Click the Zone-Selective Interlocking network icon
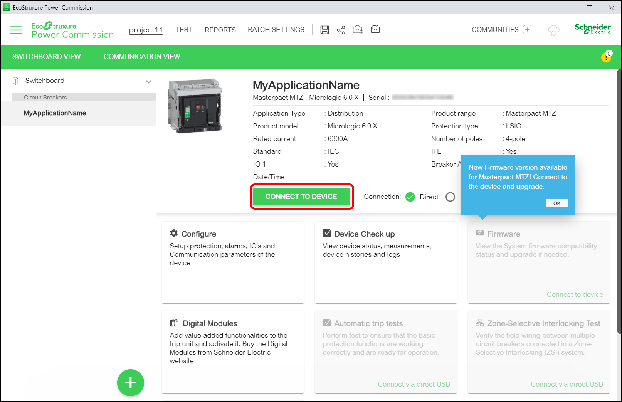 pyautogui.click(x=480, y=323)
